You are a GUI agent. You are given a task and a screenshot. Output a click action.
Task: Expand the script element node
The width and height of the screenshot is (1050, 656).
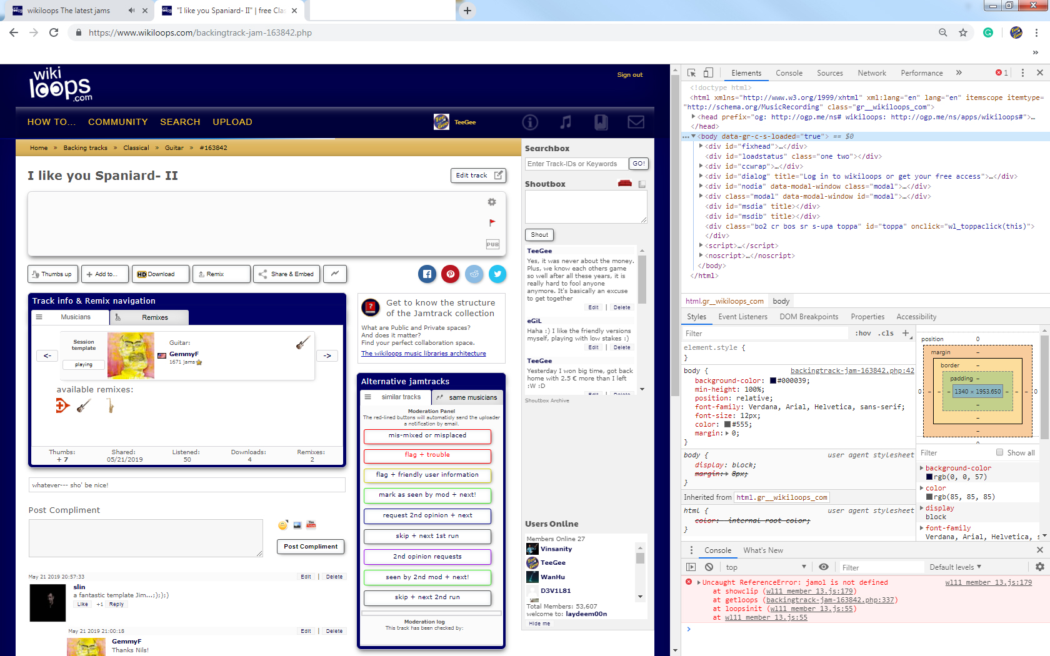pos(701,246)
